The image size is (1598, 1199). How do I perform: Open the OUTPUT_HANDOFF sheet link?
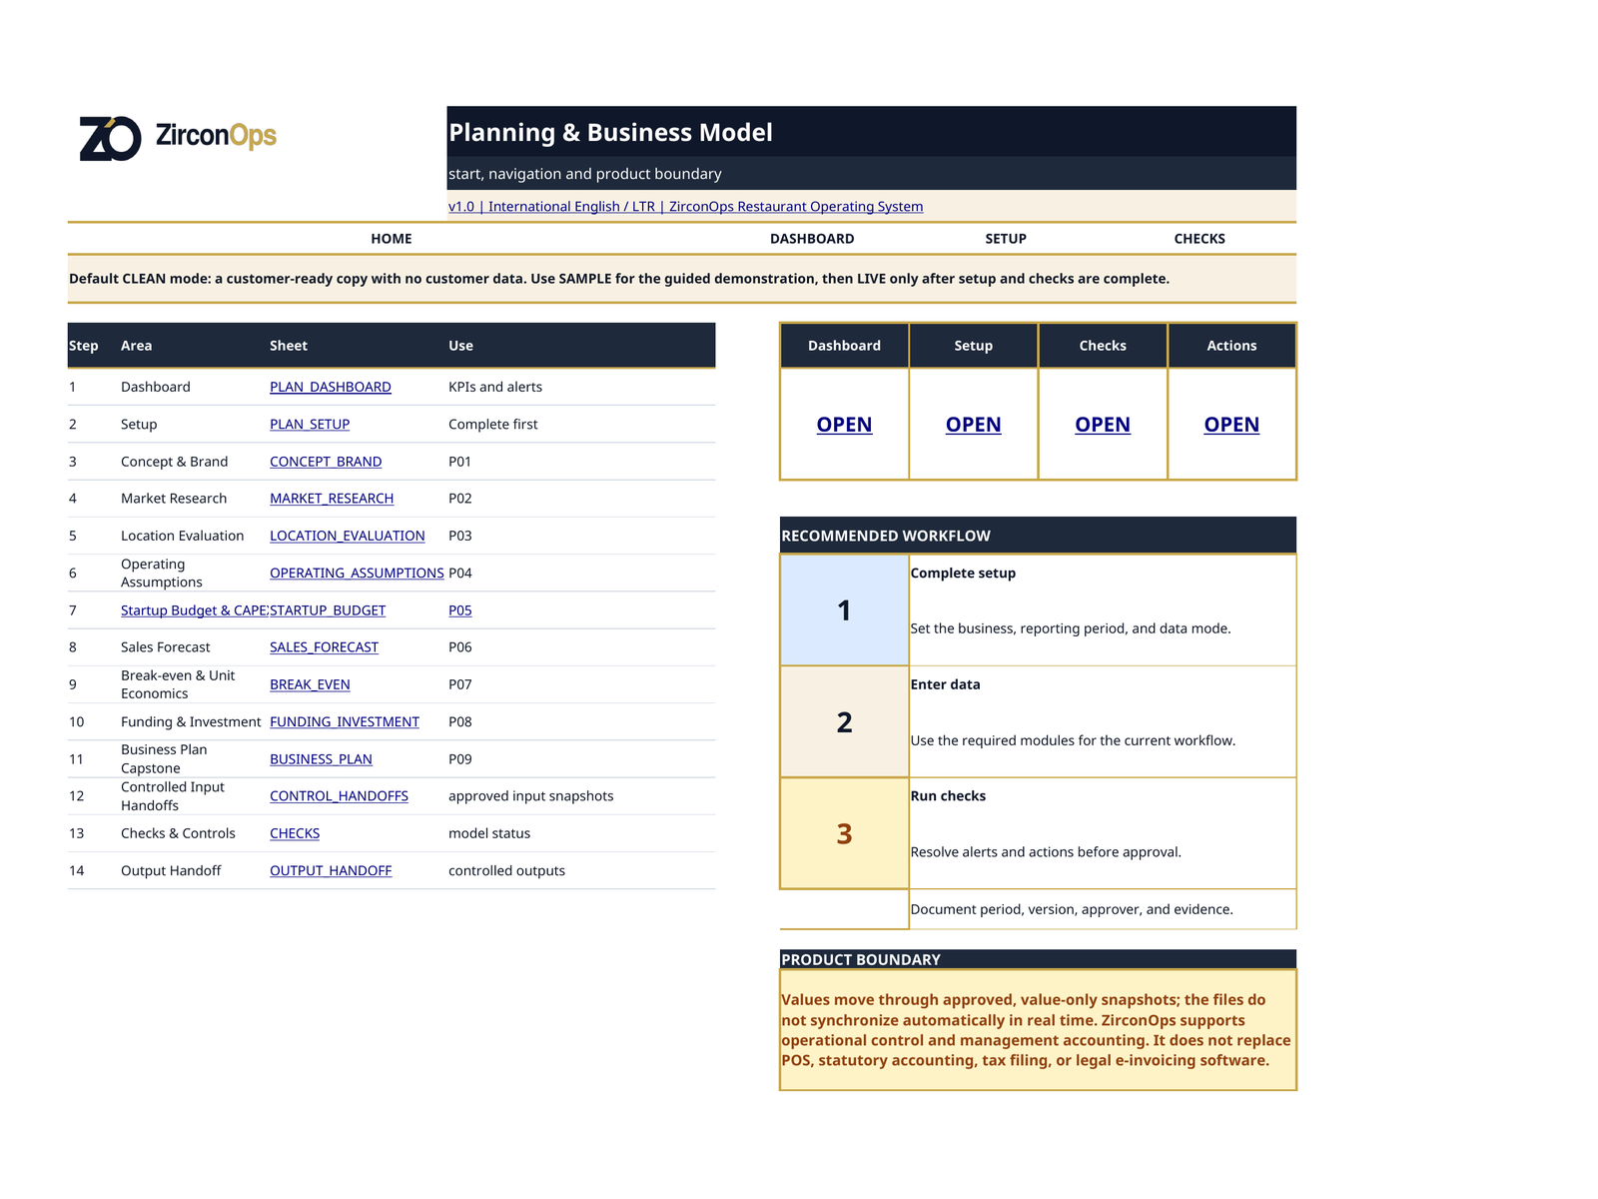[x=331, y=871]
